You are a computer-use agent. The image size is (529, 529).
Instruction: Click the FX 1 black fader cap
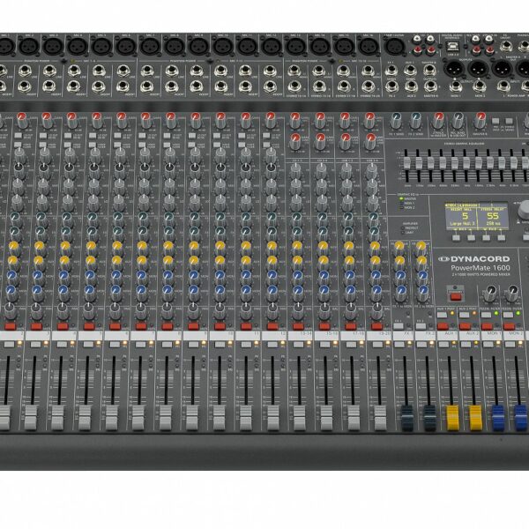pyautogui.click(x=406, y=418)
